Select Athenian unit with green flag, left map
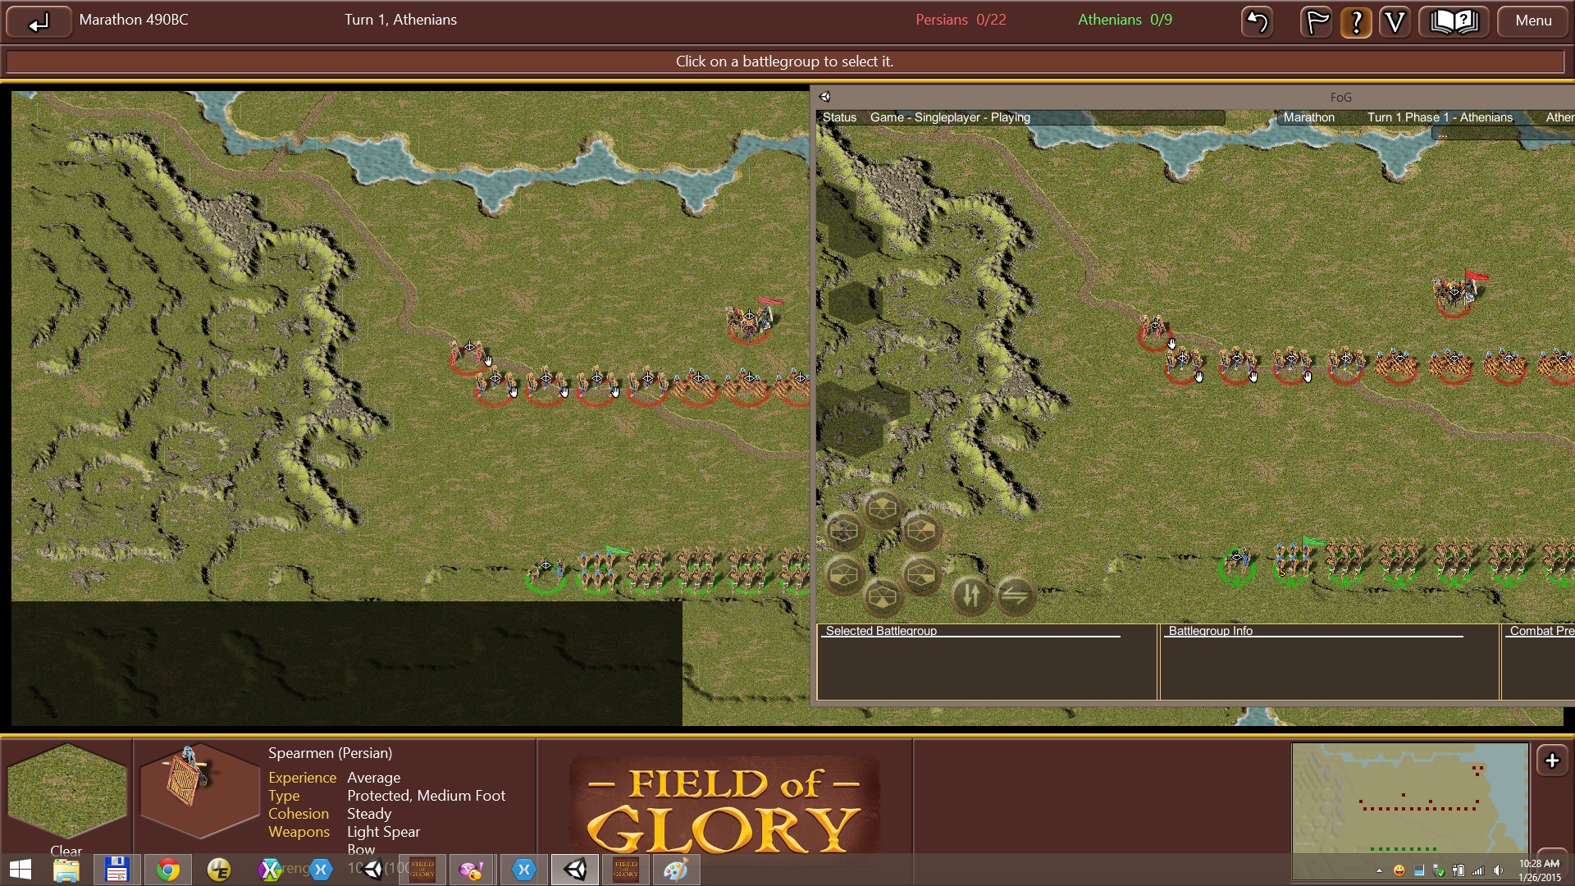 point(599,569)
